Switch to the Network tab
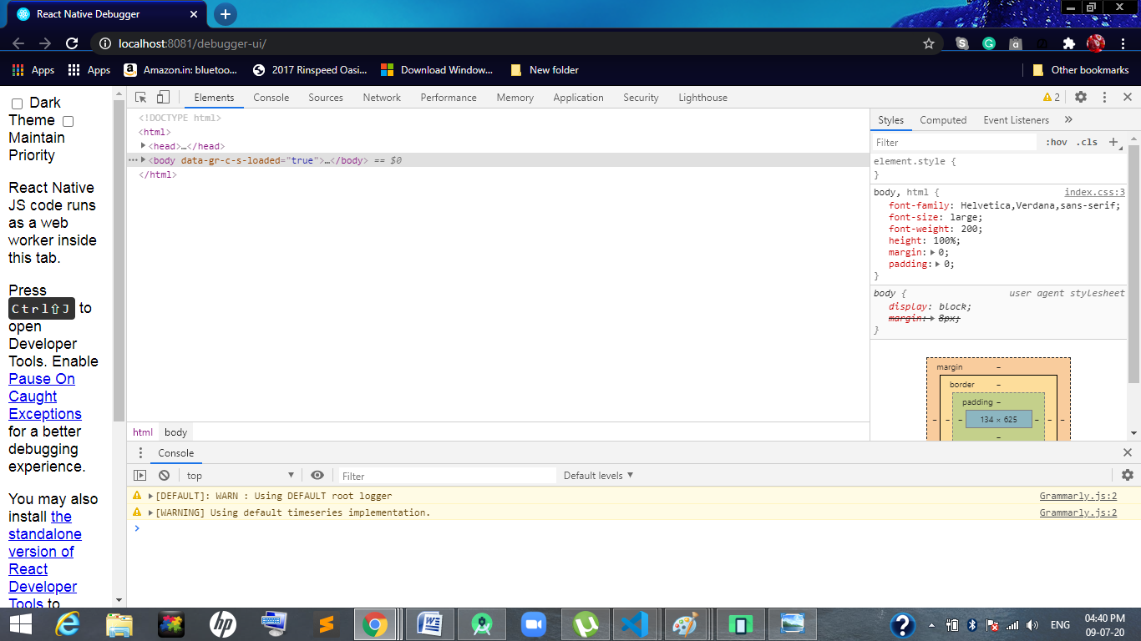1141x641 pixels. [x=382, y=98]
